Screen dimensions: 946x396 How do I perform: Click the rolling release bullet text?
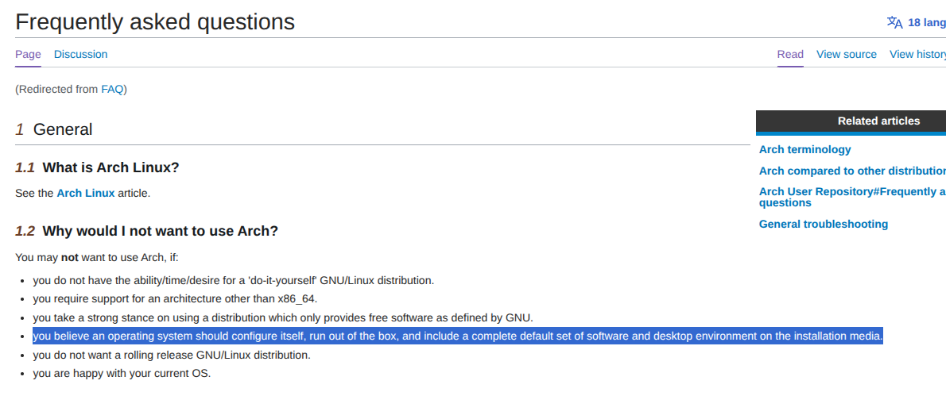pos(172,355)
